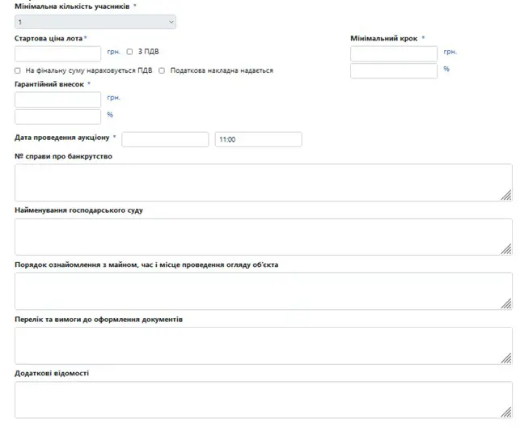Click the resize handle of court name box
This screenshot has height=428, width=520.
pos(506,249)
